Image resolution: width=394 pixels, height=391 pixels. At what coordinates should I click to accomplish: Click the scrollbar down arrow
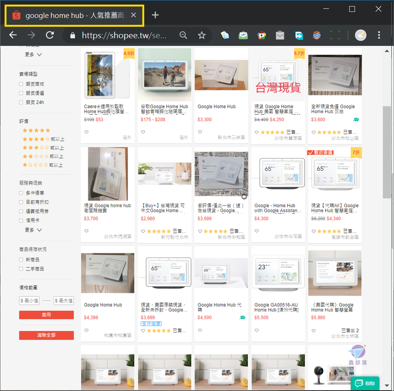click(387, 386)
